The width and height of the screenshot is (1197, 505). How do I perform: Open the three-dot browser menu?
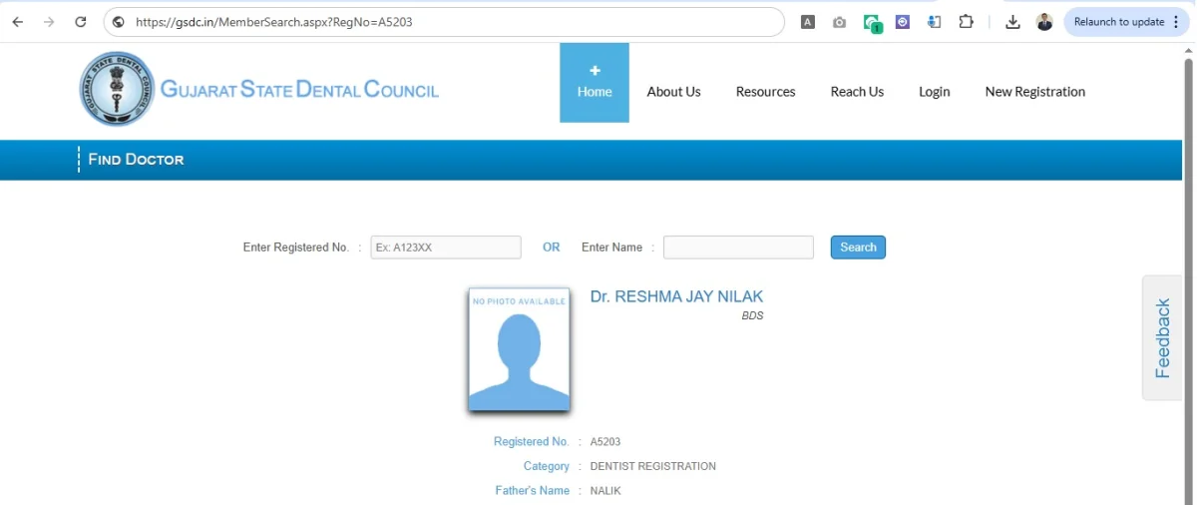[x=1176, y=22]
